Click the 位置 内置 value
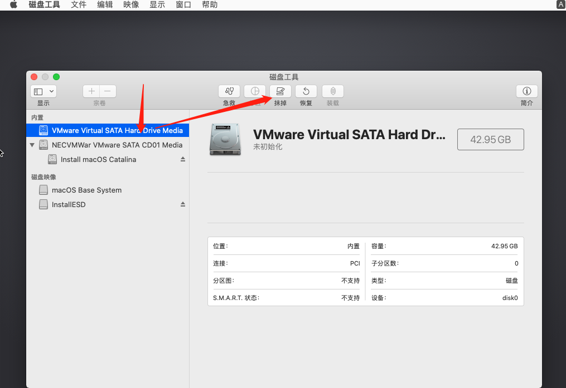Viewport: 566px width, 388px height. tap(354, 246)
